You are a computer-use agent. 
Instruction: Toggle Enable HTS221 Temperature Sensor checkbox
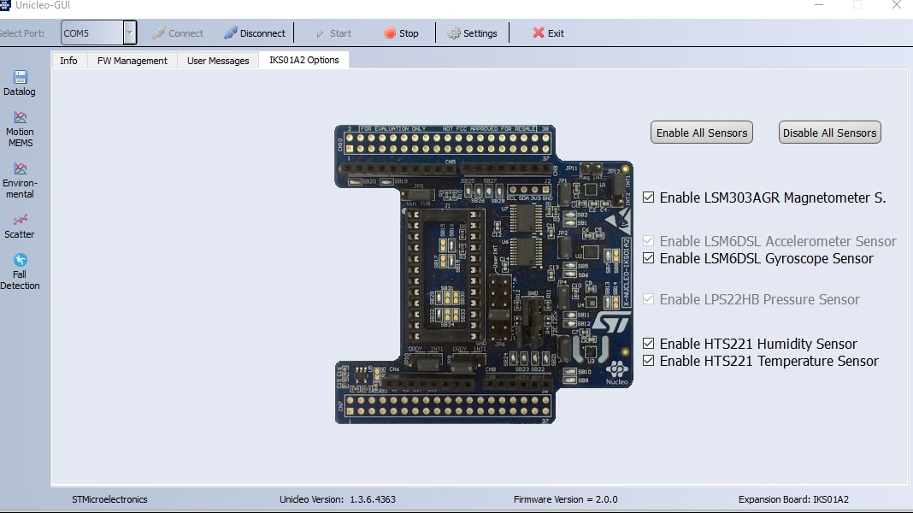pyautogui.click(x=648, y=361)
